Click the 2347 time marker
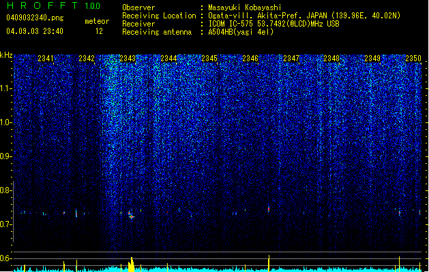This screenshot has height=272, width=429. coord(291,58)
